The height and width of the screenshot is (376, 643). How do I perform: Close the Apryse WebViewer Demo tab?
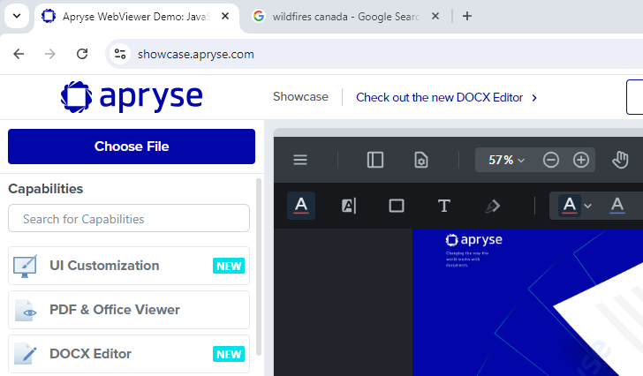225,16
